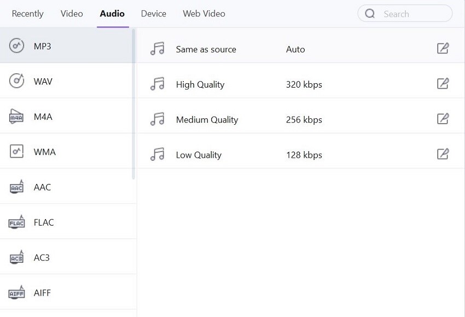Viewport: 465px width, 317px height.
Task: Click the AIFF format icon
Action: click(x=17, y=293)
